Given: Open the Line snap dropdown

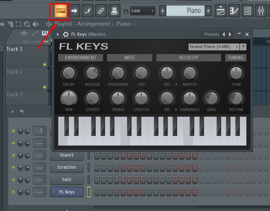Looking at the screenshot, I should click(x=143, y=11).
